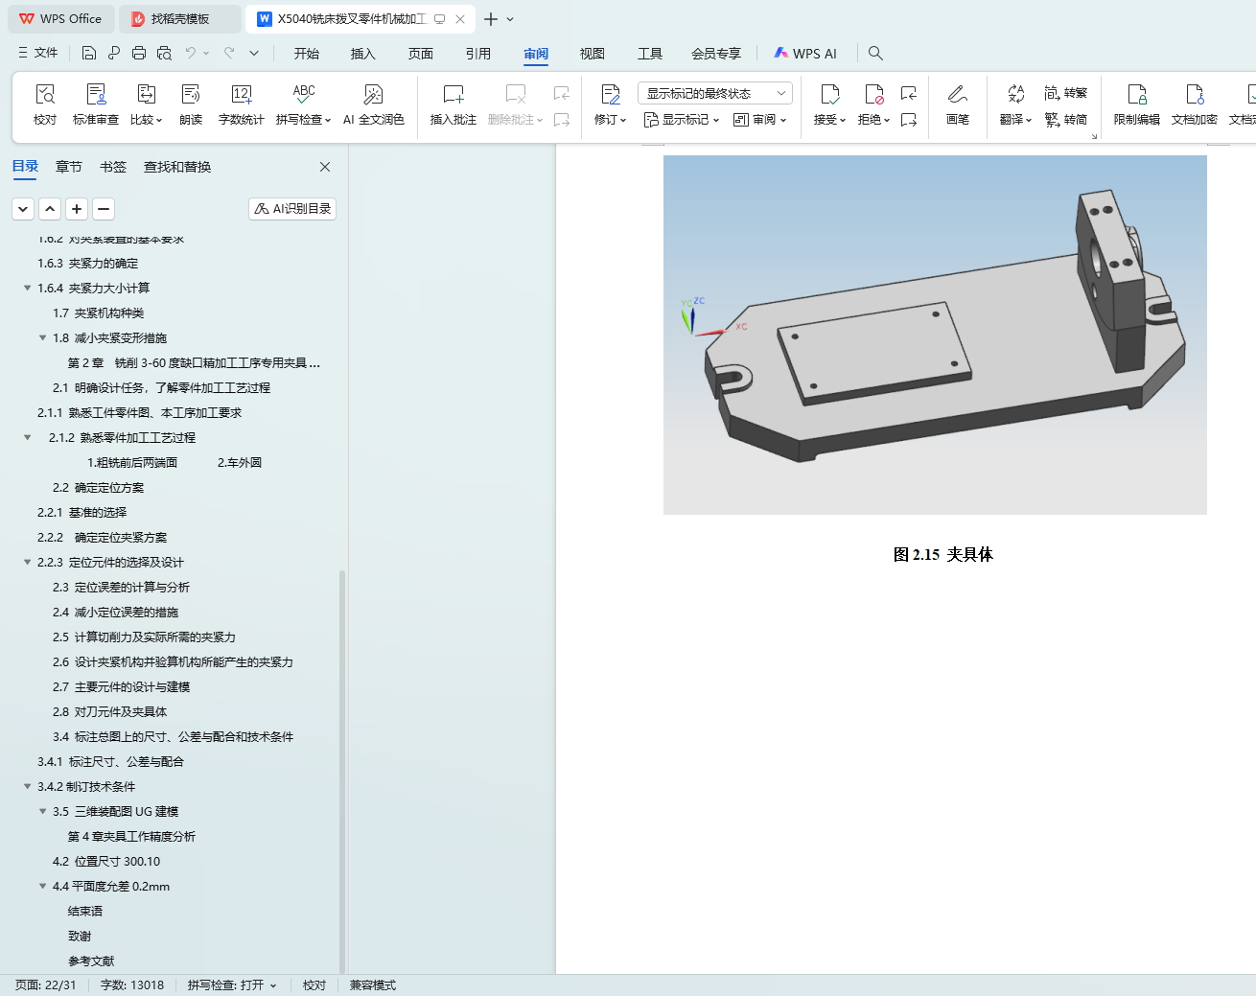
Task: Click 拼写检查: 打开 in the status bar
Action: 232,985
